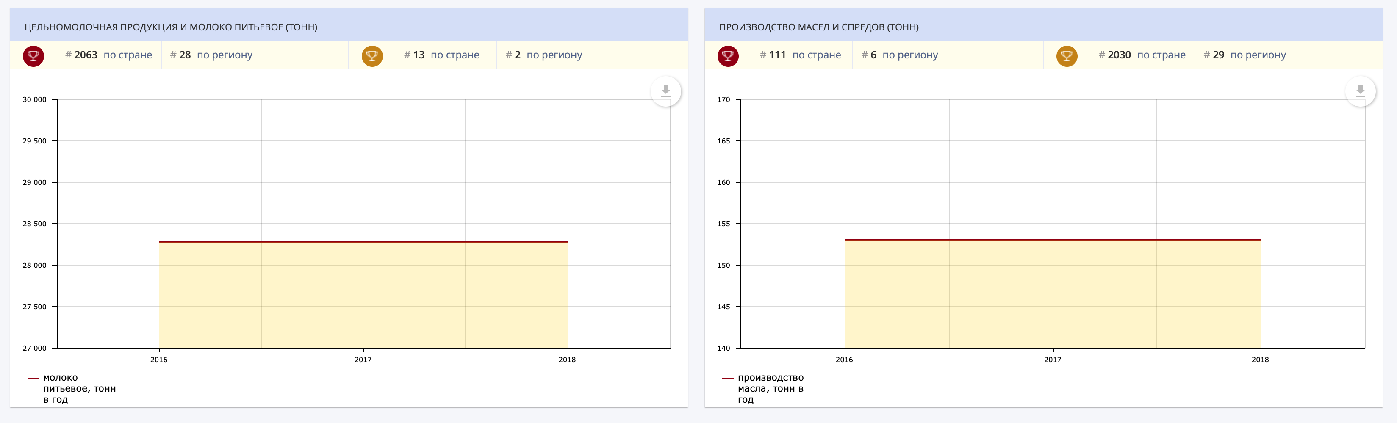This screenshot has height=423, width=1397.
Task: Open the #28 'по региону' ranking
Action: pyautogui.click(x=211, y=55)
